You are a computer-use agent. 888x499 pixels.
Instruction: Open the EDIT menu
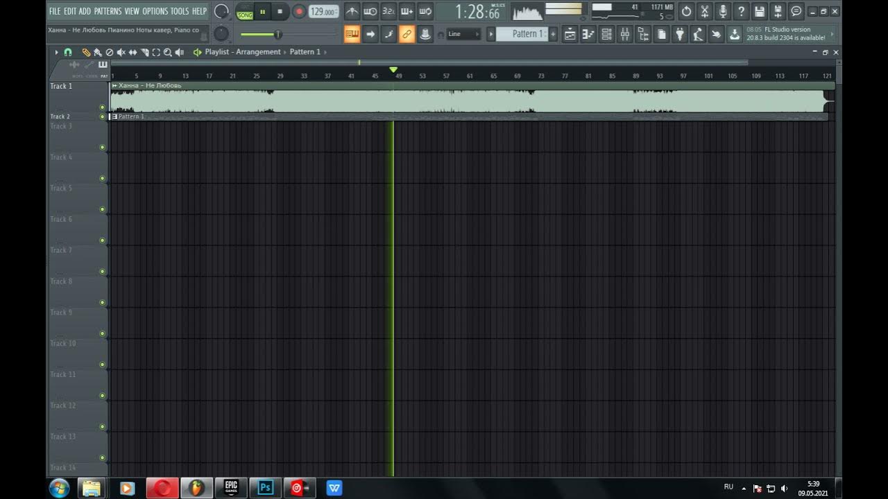[x=70, y=11]
